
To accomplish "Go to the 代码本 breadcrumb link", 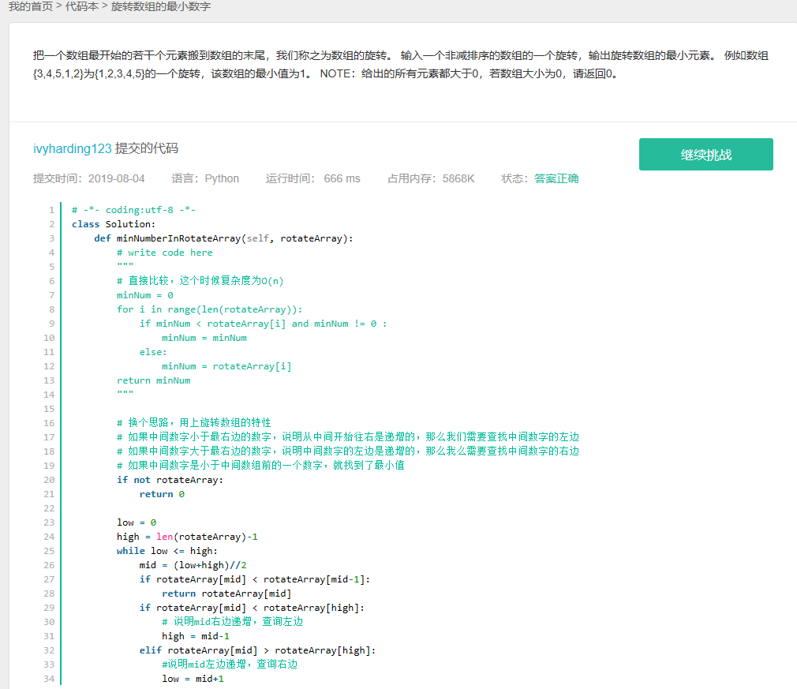I will [82, 6].
